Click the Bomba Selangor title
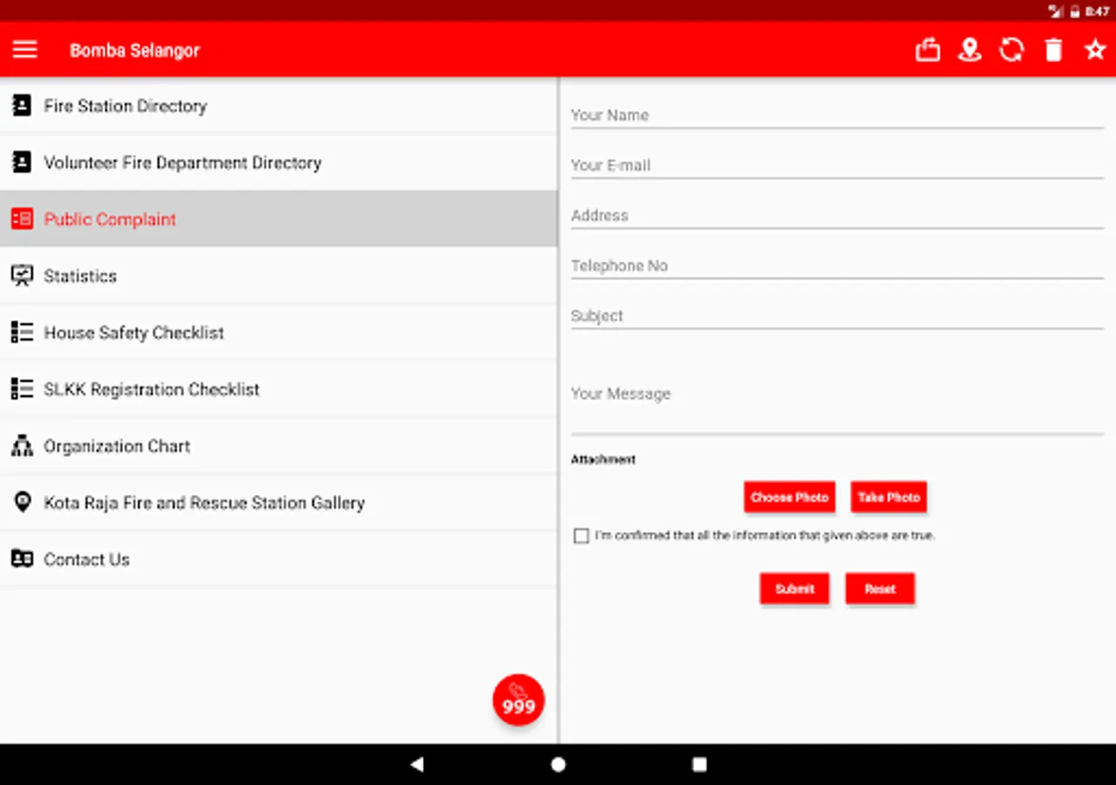The width and height of the screenshot is (1116, 785). (x=135, y=51)
